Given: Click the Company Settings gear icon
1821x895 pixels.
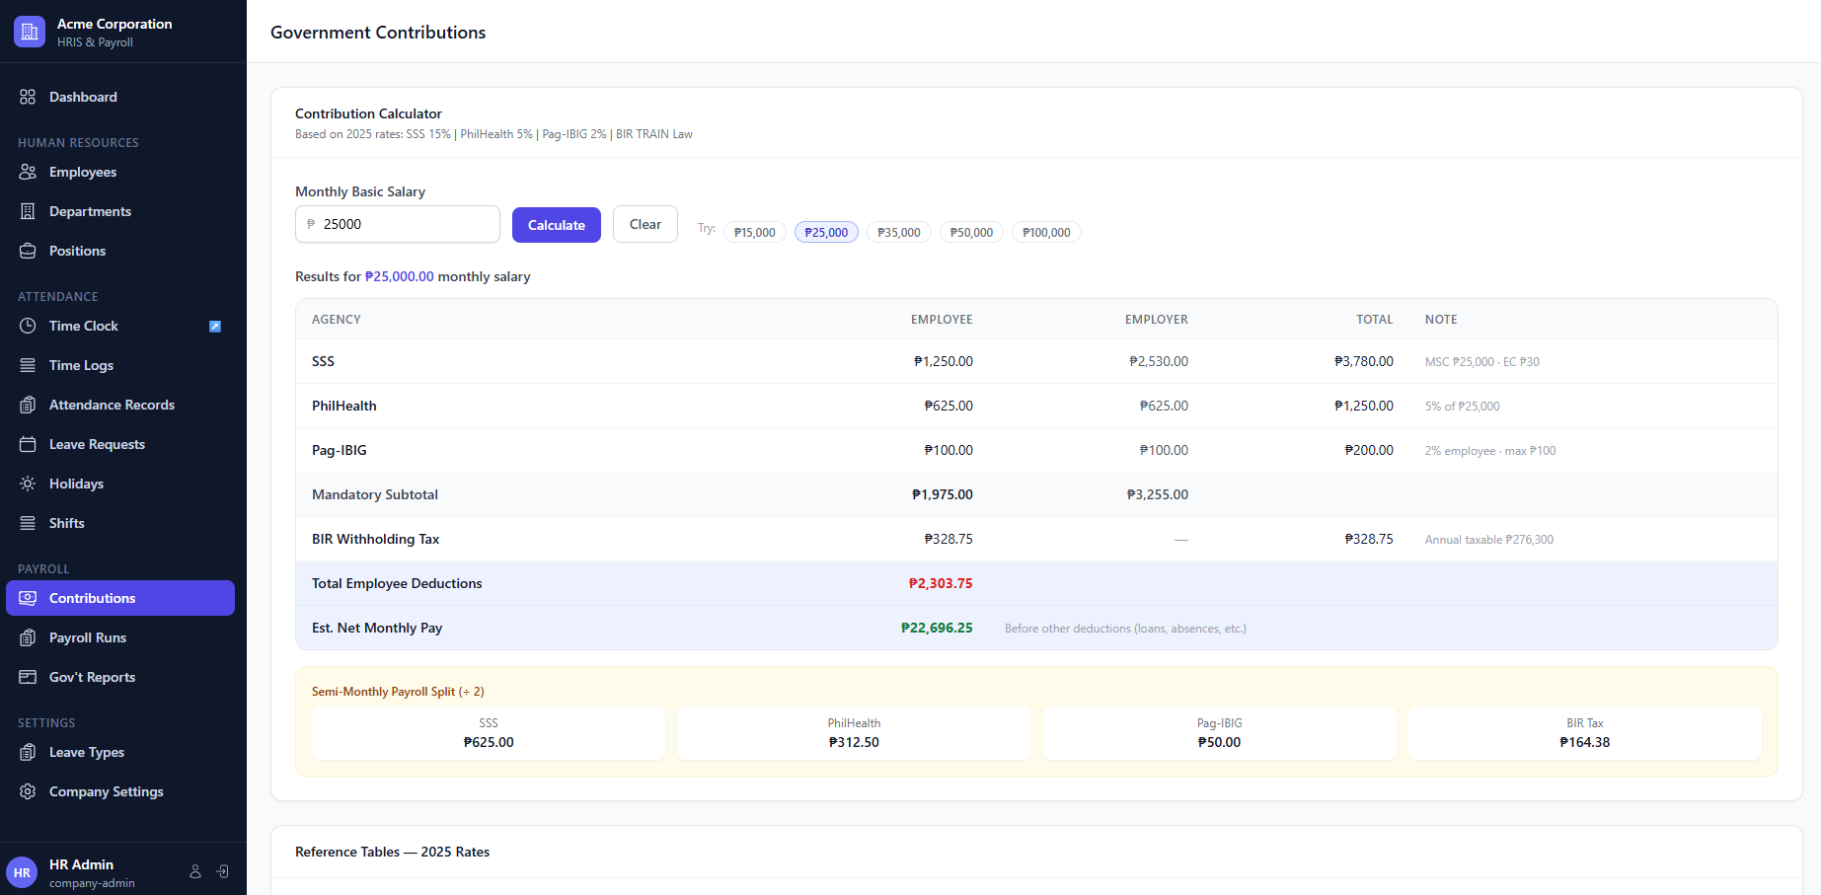Looking at the screenshot, I should (28, 791).
